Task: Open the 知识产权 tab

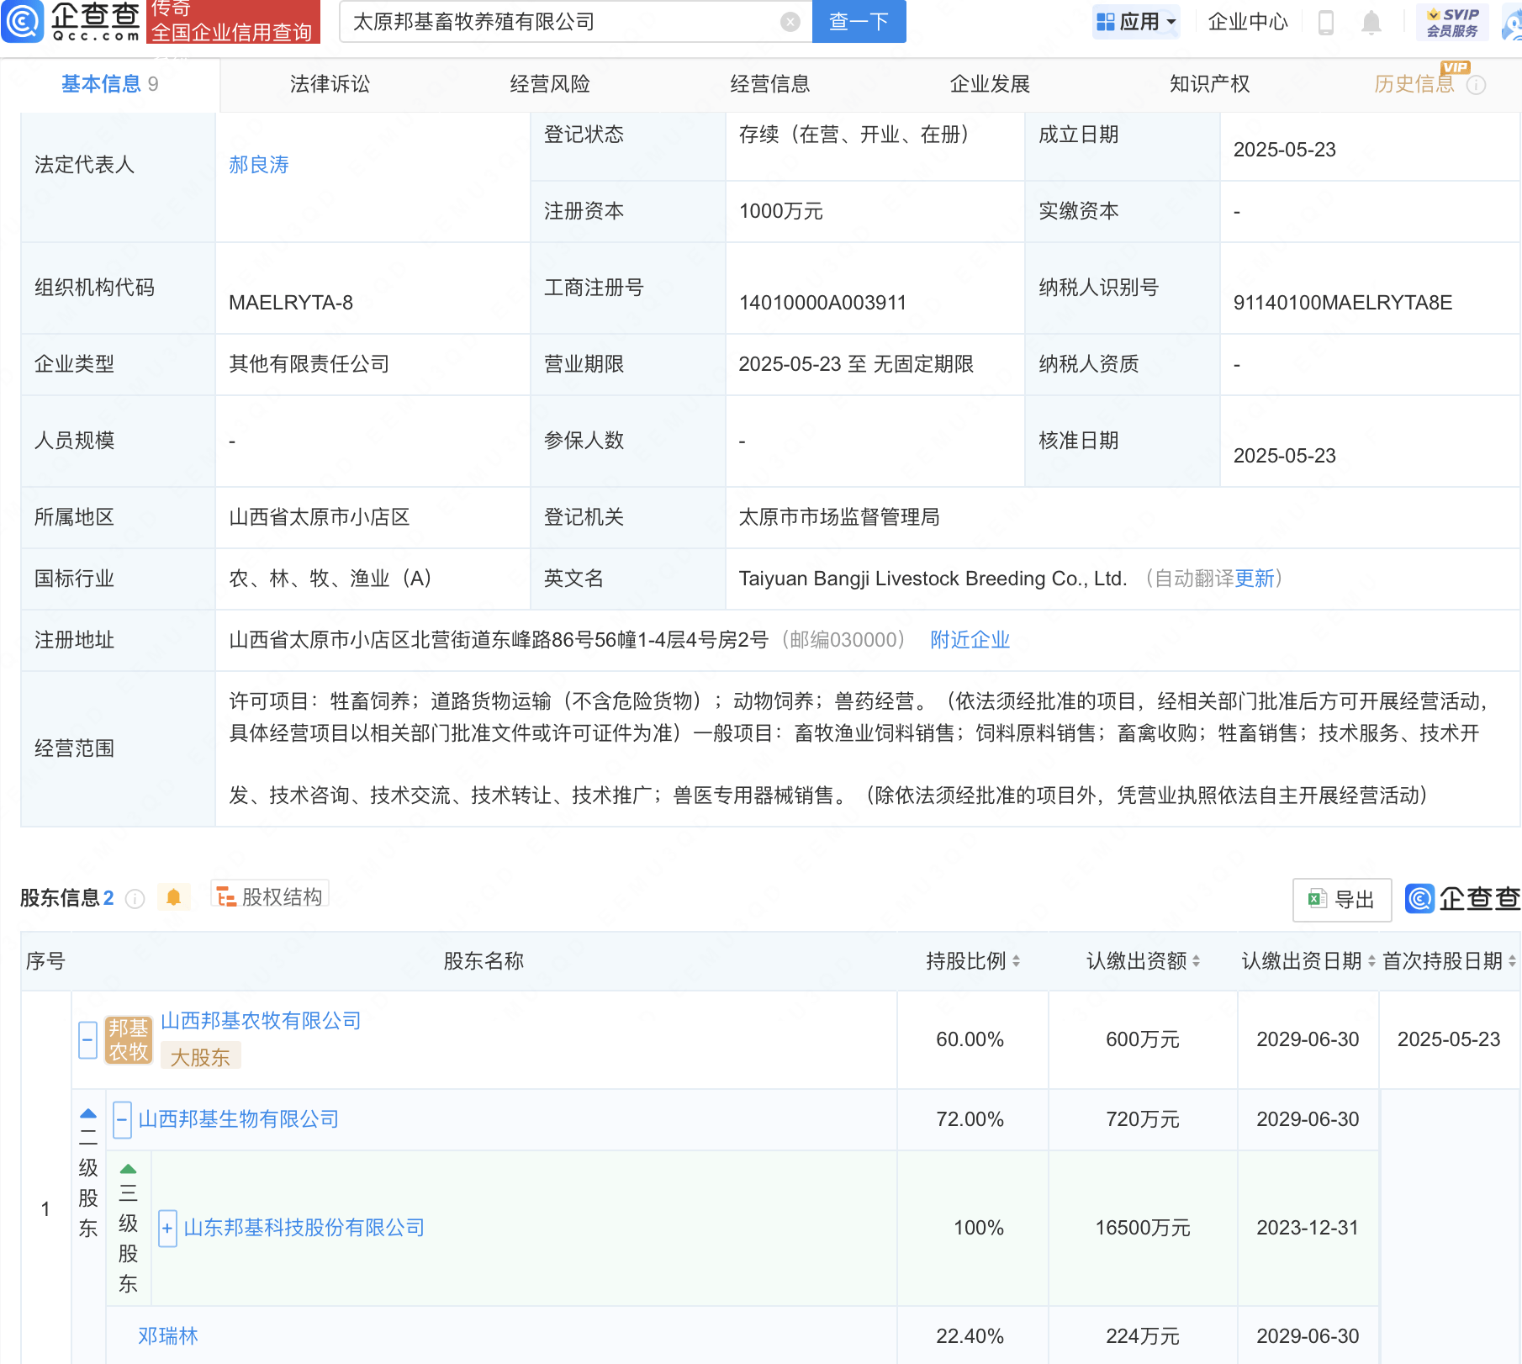Action: click(1208, 84)
